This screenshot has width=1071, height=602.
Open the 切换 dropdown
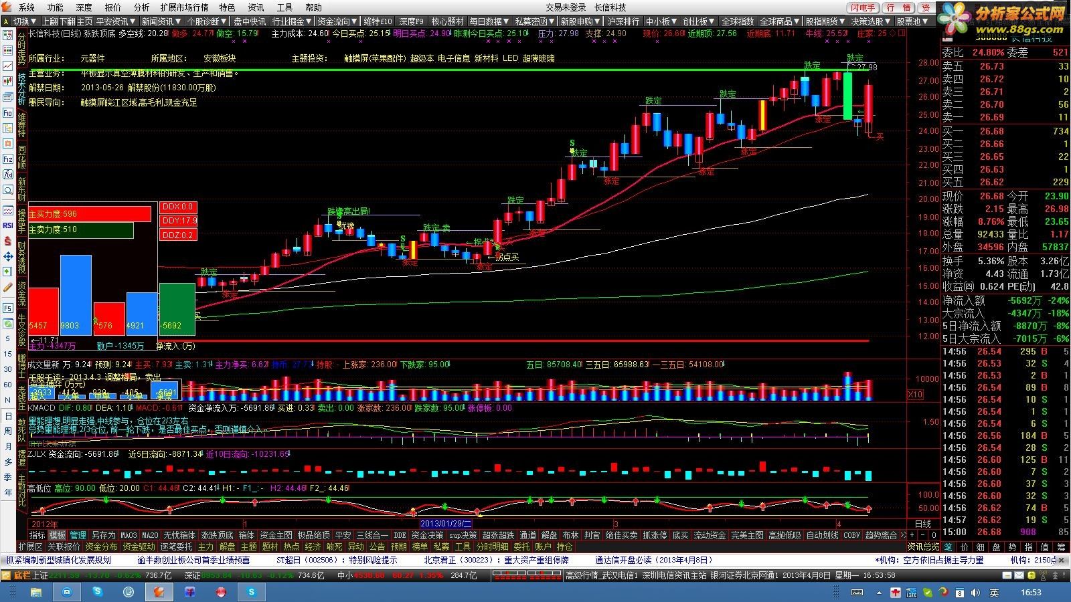[25, 21]
